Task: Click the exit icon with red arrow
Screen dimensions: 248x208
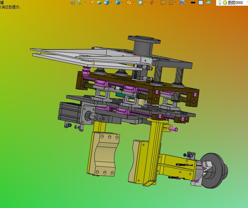Action: (72, 2)
